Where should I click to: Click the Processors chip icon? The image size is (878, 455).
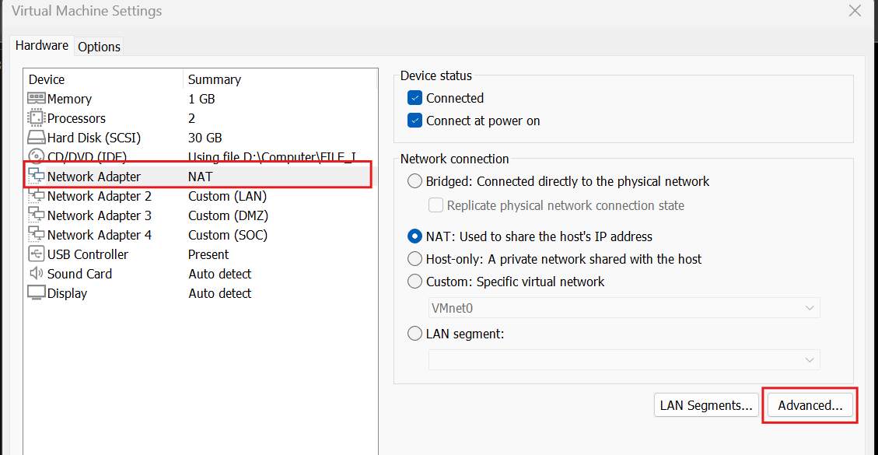tap(37, 118)
